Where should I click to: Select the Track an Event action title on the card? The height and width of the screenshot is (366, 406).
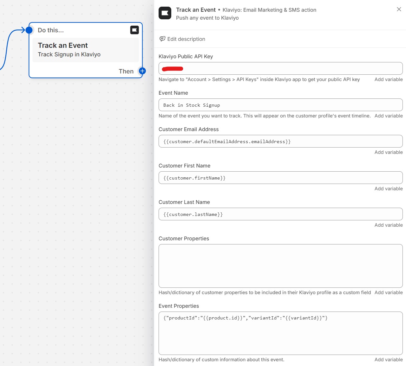tap(63, 45)
